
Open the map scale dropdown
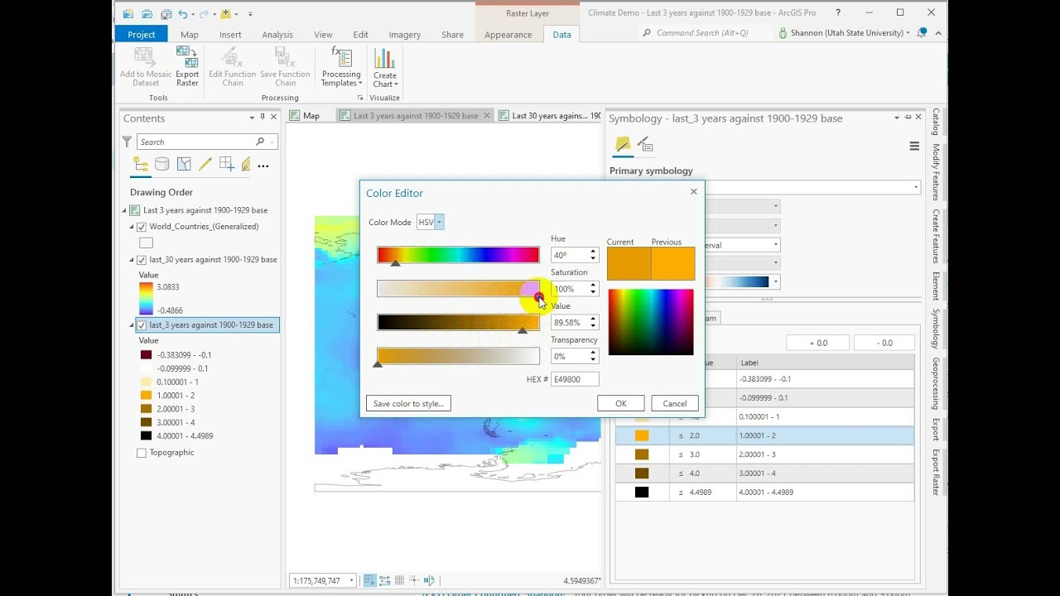[351, 581]
